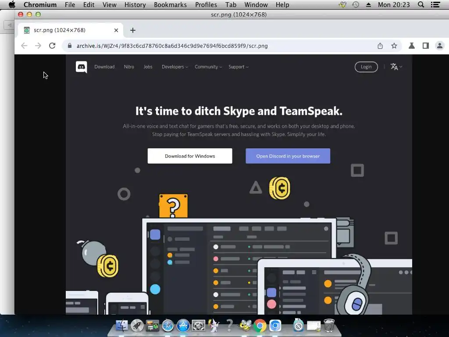Click the eject icon in the menu bar
The image size is (449, 337).
(x=368, y=5)
